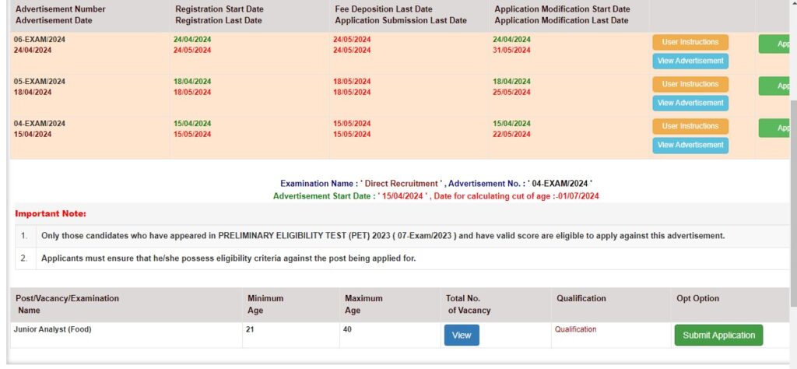Click the Maximum Age column header
The height and width of the screenshot is (369, 797).
363,304
